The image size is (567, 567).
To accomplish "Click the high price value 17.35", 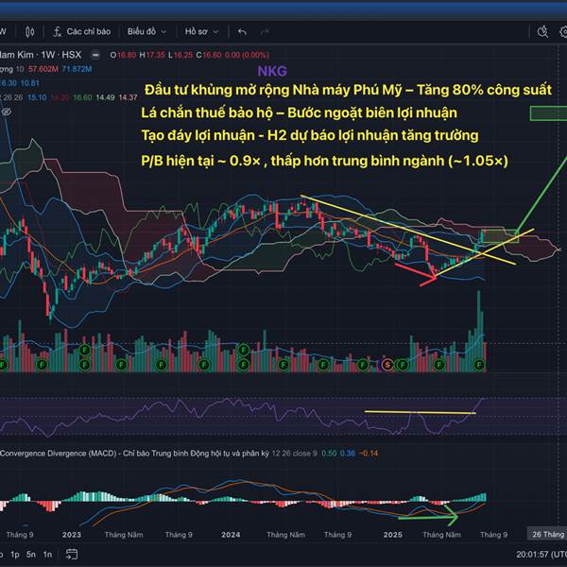I will click(x=155, y=55).
